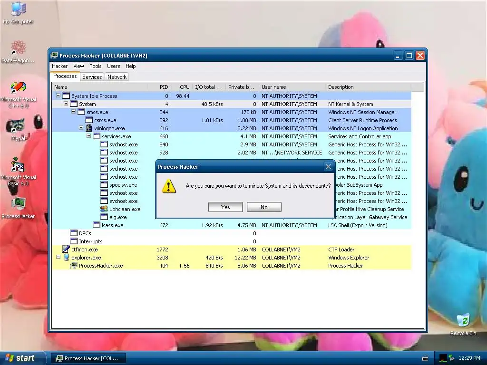Click the Process Hacker CPU graph tray icon
This screenshot has width=487, height=365.
click(x=443, y=358)
